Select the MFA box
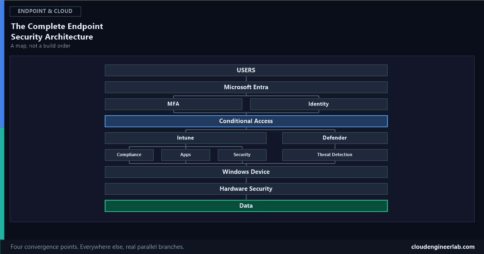The image size is (484, 254). [x=173, y=104]
